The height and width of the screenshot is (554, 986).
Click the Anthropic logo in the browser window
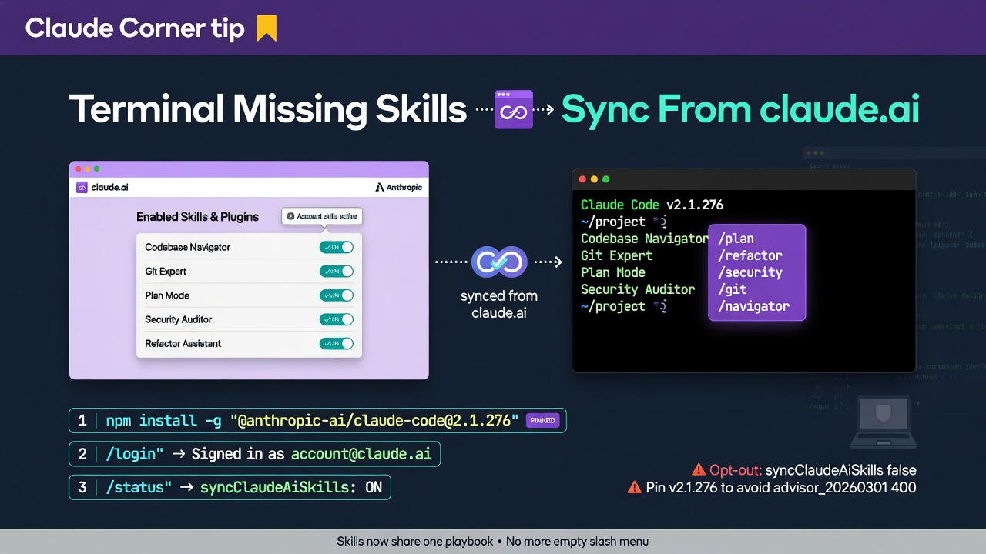399,187
